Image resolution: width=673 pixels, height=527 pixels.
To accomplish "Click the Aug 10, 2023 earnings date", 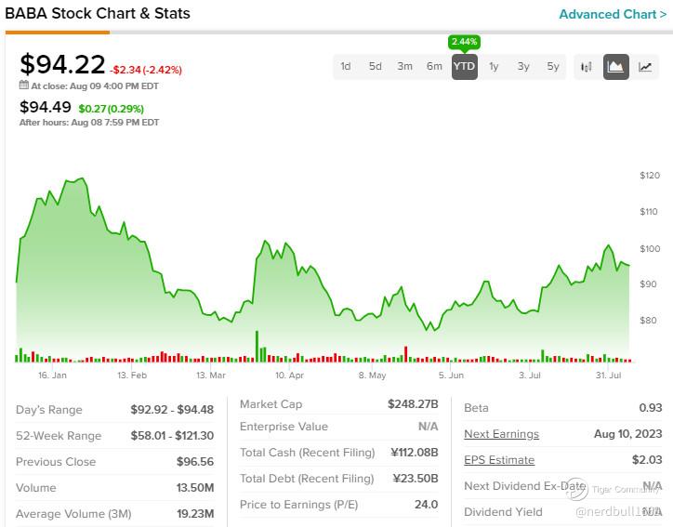I will 628,434.
